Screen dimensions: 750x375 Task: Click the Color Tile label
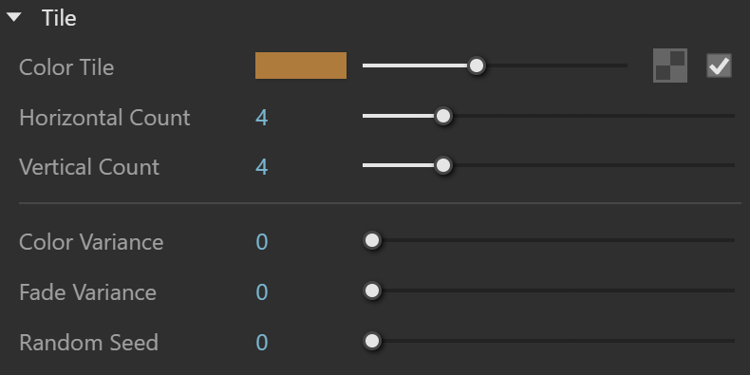click(66, 67)
